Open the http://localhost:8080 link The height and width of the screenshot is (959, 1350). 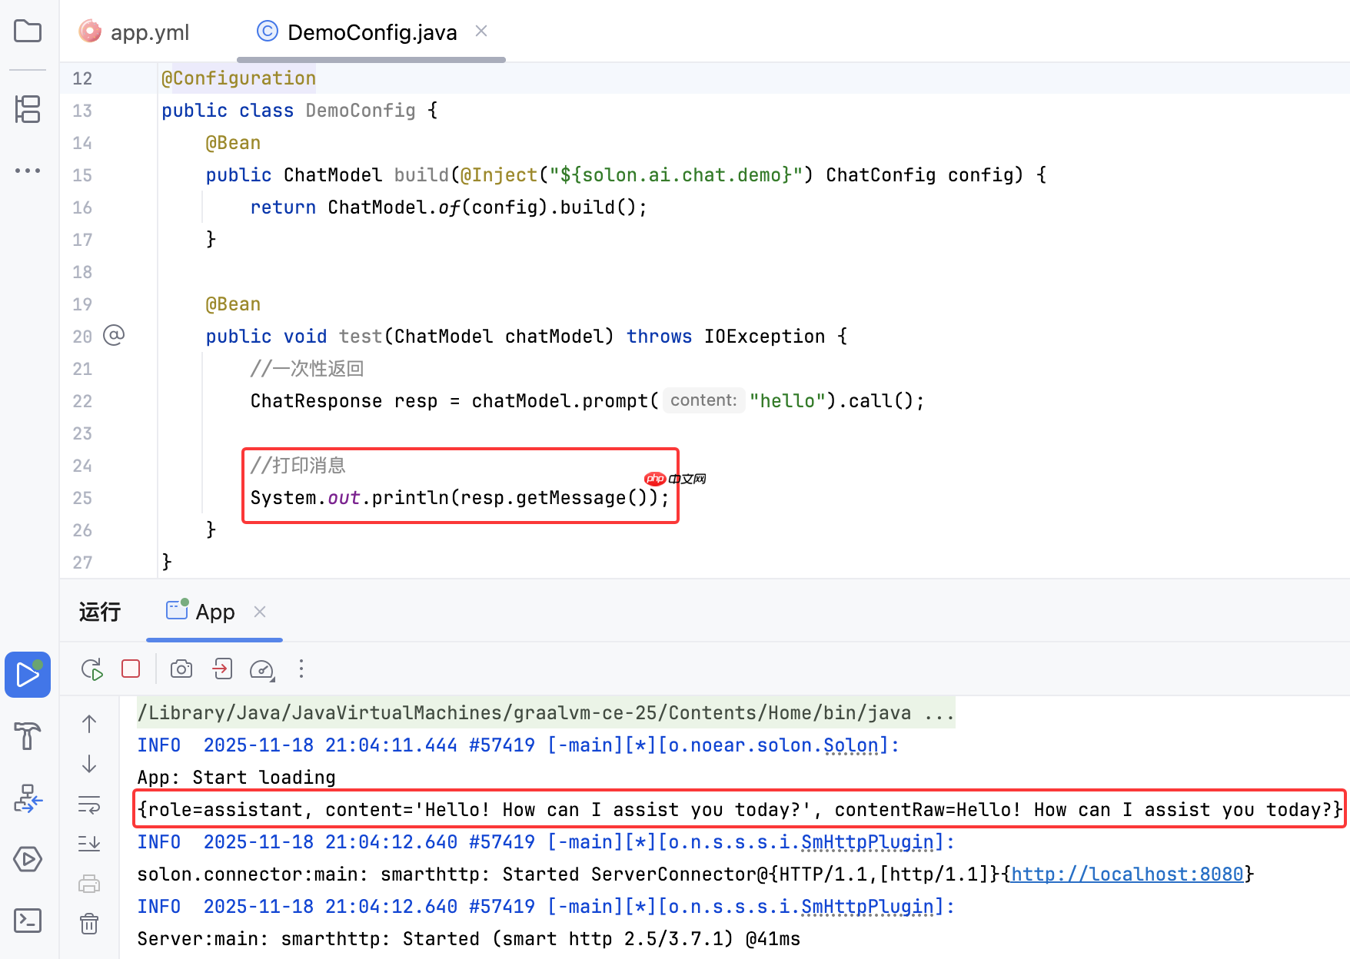[x=1126, y=874]
